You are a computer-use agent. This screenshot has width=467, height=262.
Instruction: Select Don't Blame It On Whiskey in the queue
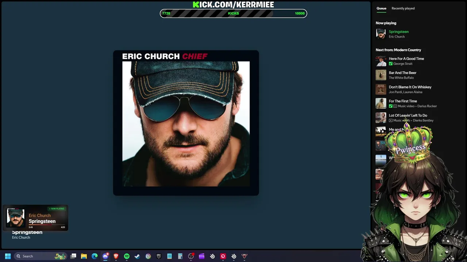pos(410,87)
